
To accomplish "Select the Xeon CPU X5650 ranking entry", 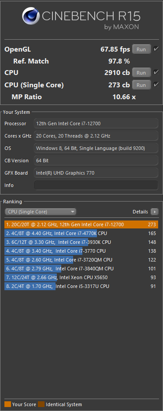I will point(81,277).
